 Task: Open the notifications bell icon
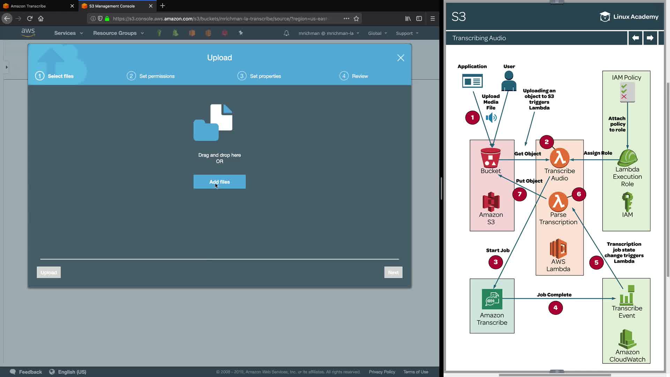pos(286,33)
